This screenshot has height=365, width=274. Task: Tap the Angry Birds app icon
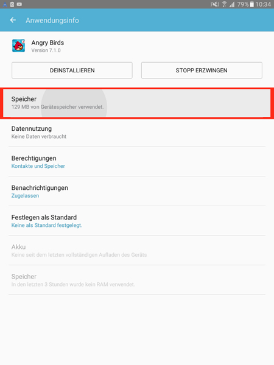pos(19,46)
